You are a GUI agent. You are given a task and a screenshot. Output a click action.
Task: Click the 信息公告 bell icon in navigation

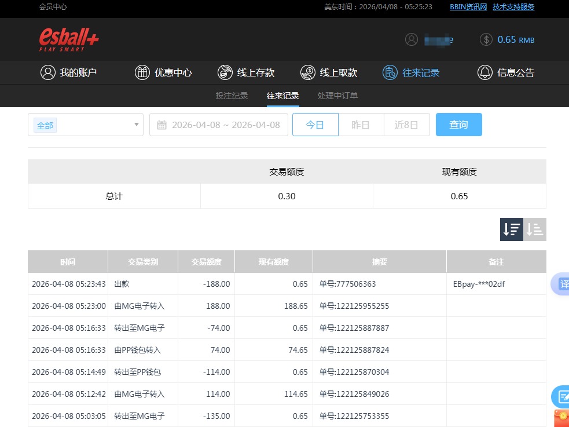pyautogui.click(x=486, y=72)
